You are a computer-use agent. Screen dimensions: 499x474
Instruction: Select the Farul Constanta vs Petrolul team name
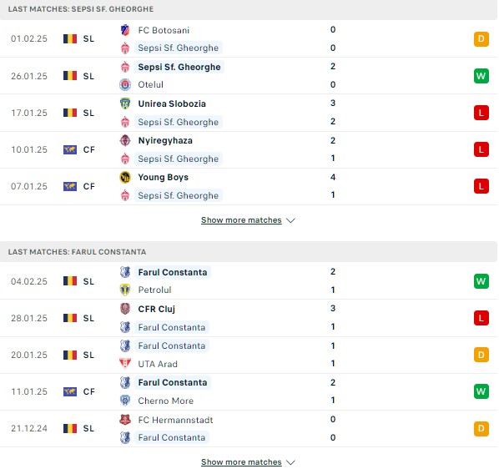pos(173,272)
